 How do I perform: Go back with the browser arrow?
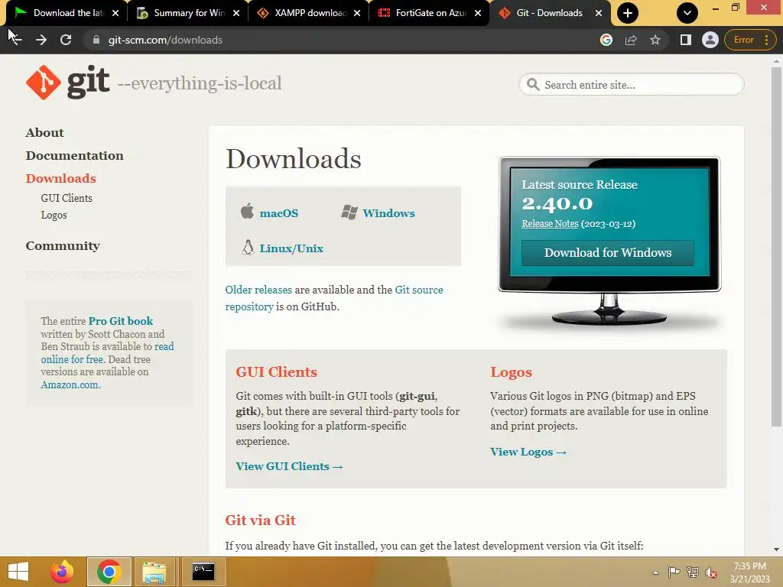point(15,40)
